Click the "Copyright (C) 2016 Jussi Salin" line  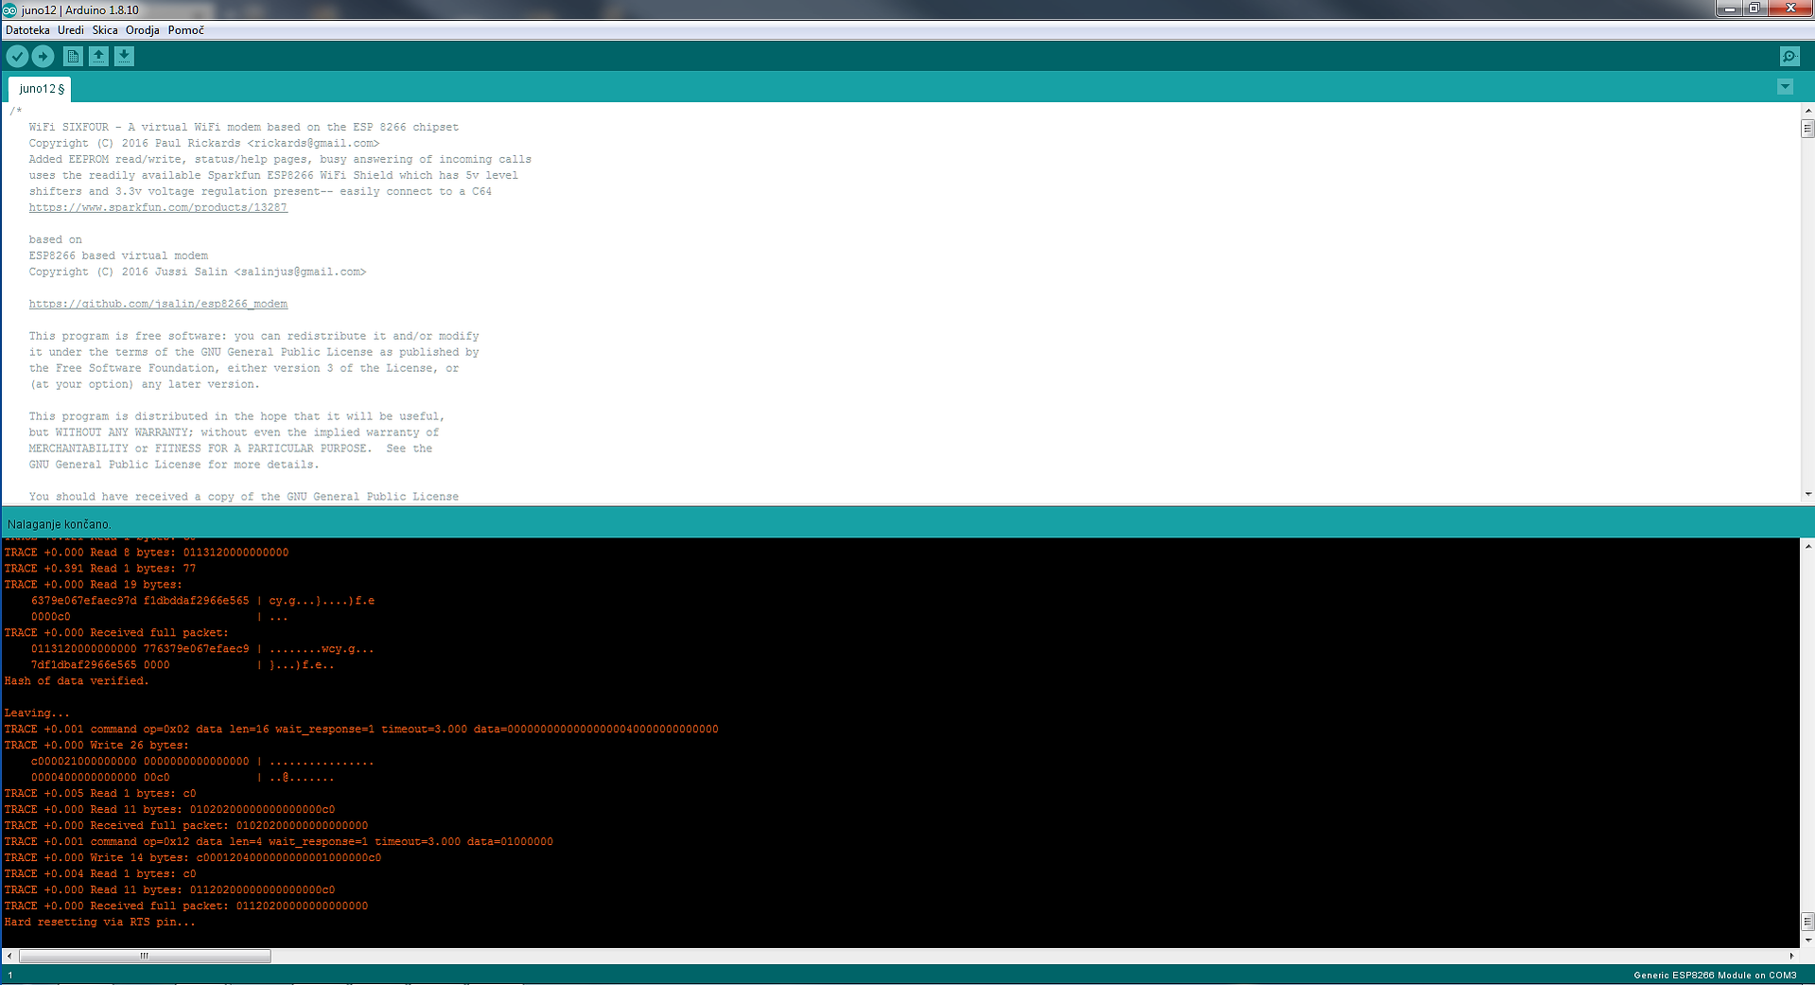(x=197, y=272)
